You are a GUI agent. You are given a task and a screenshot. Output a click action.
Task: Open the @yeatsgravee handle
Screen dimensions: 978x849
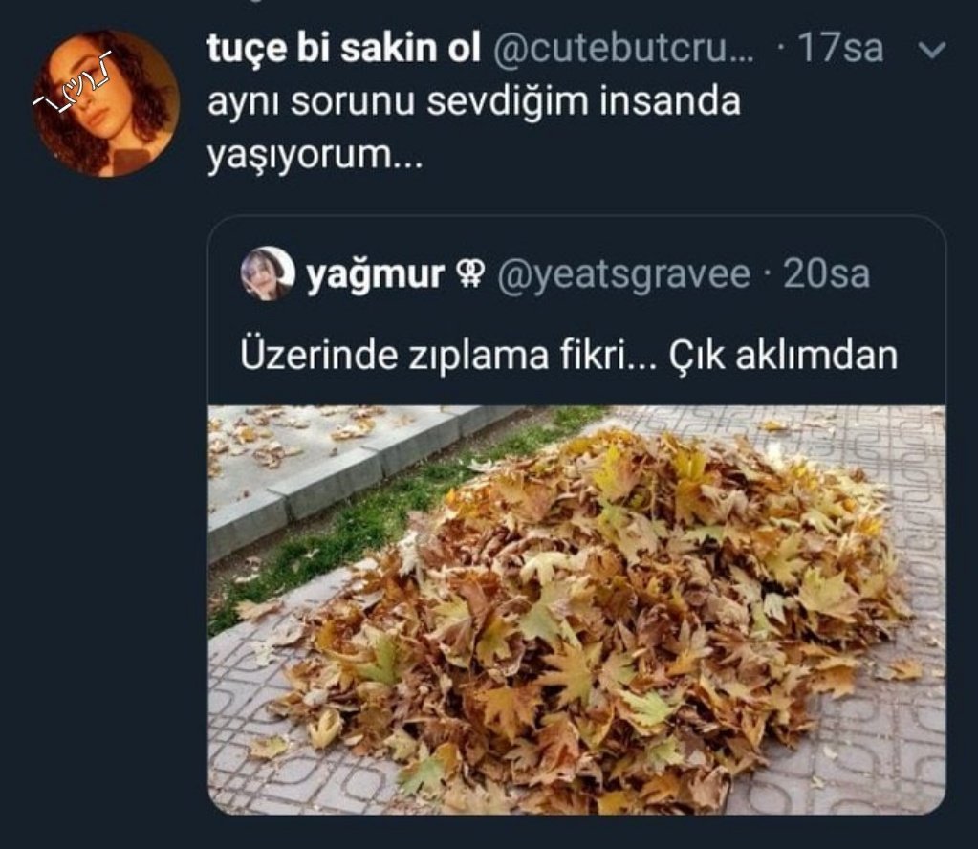pos(623,274)
